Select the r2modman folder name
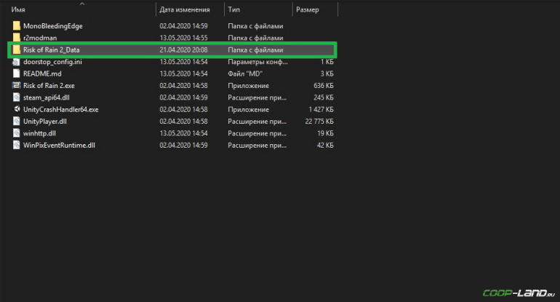 coord(41,37)
